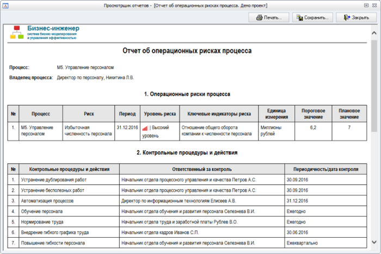
Task: Click the date 30.06.2016
Action: [x=297, y=232]
